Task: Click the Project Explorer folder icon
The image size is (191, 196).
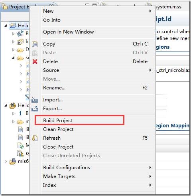Action: click(4, 7)
